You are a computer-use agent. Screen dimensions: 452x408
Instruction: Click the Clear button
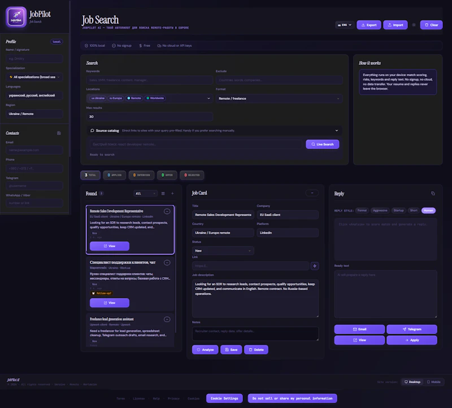pyautogui.click(x=431, y=25)
